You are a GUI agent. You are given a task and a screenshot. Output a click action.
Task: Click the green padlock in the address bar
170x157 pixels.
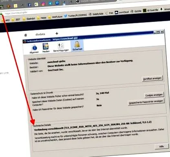[1, 14]
